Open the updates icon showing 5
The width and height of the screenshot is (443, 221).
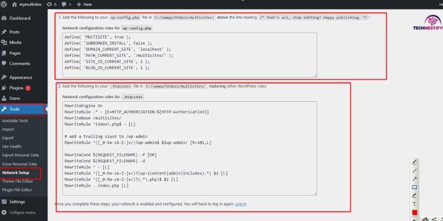point(51,4)
